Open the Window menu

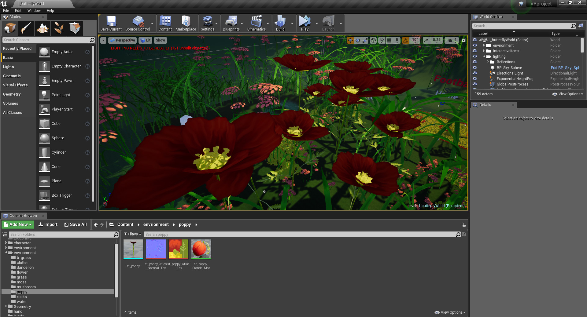pyautogui.click(x=34, y=10)
